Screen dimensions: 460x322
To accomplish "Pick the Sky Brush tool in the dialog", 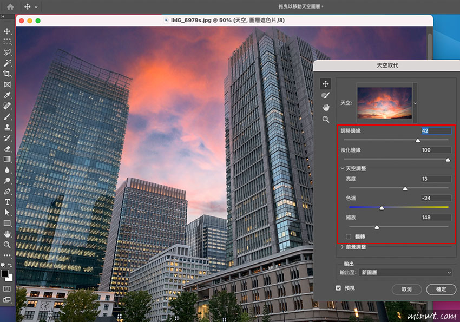I will click(326, 96).
